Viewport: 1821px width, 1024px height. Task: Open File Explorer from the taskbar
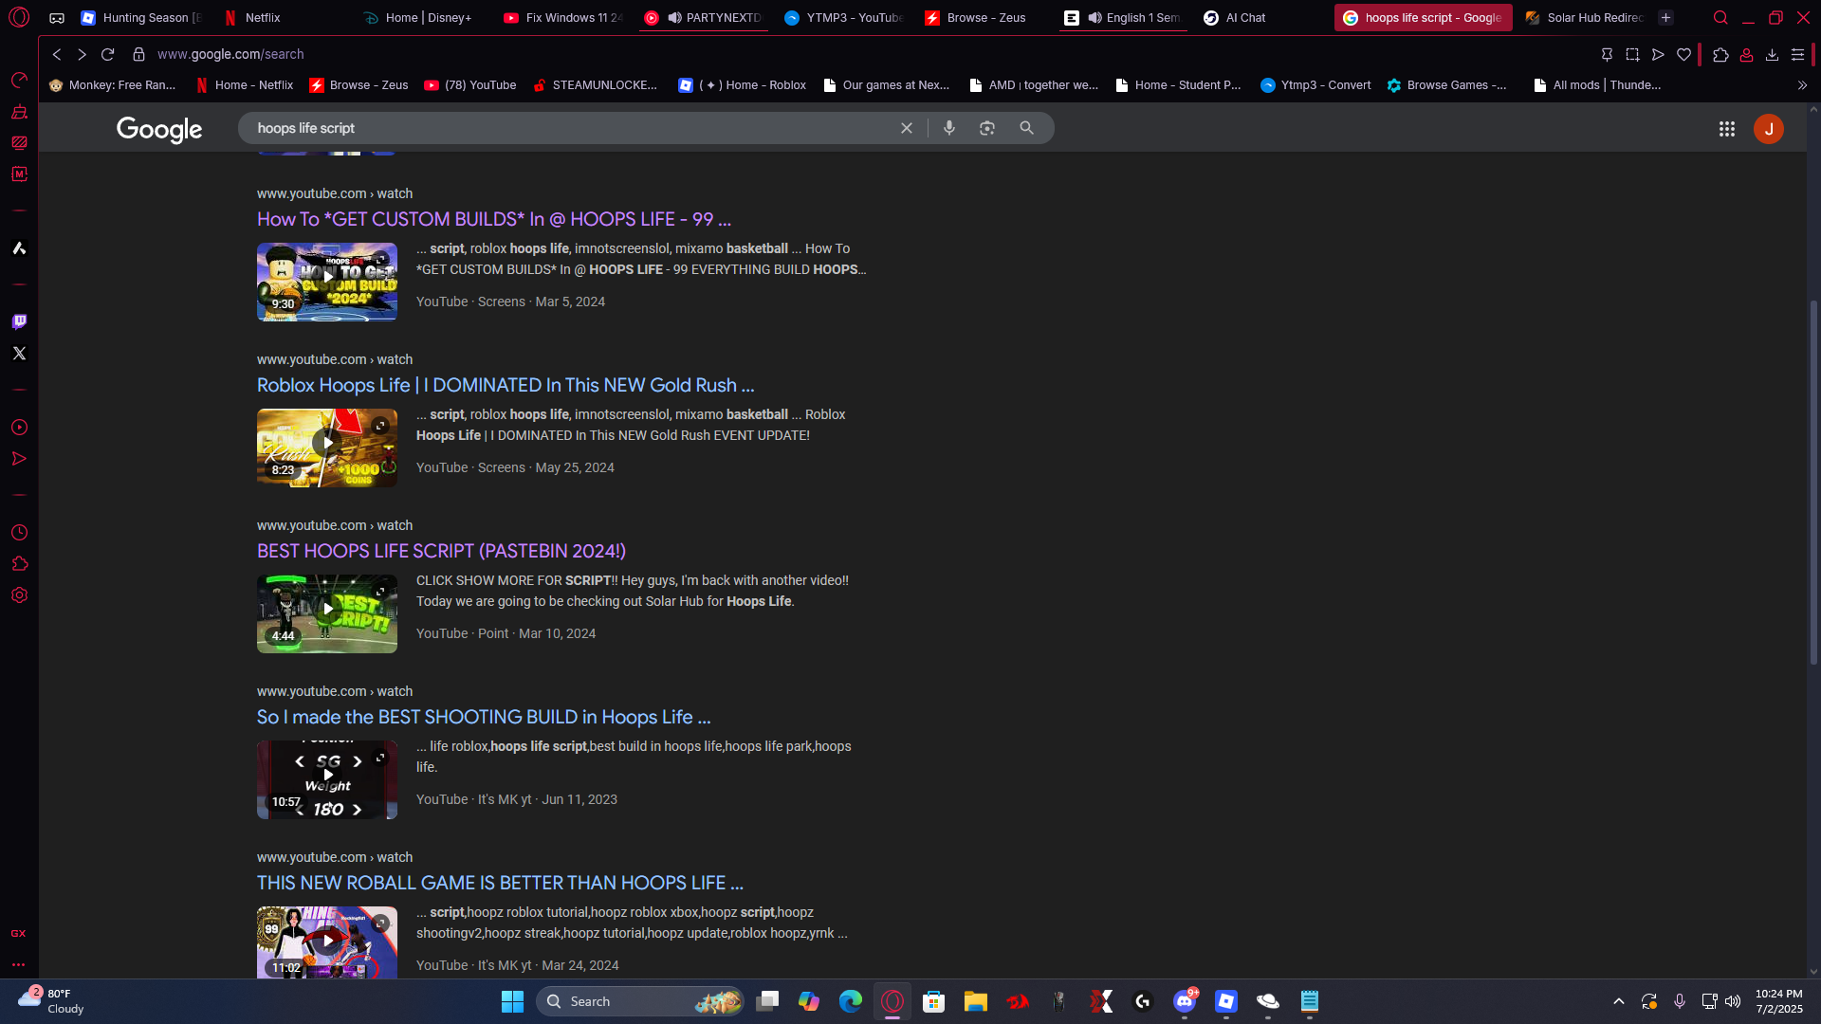(976, 1001)
